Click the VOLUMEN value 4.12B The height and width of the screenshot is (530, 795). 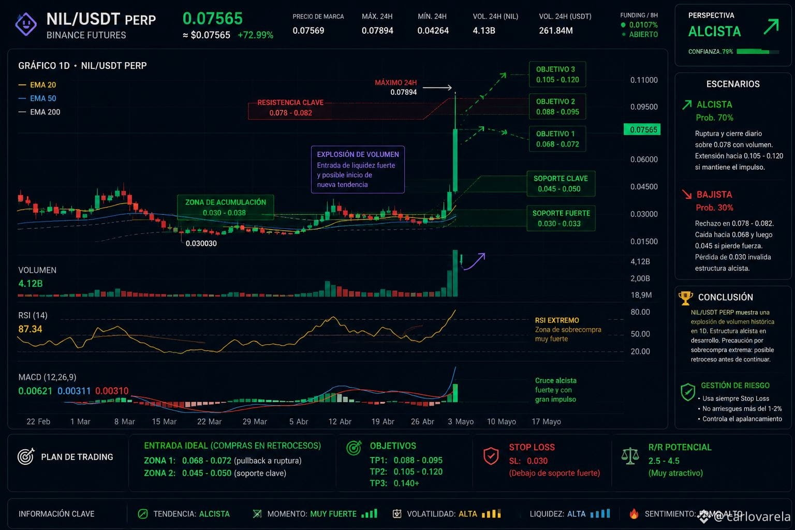click(31, 284)
